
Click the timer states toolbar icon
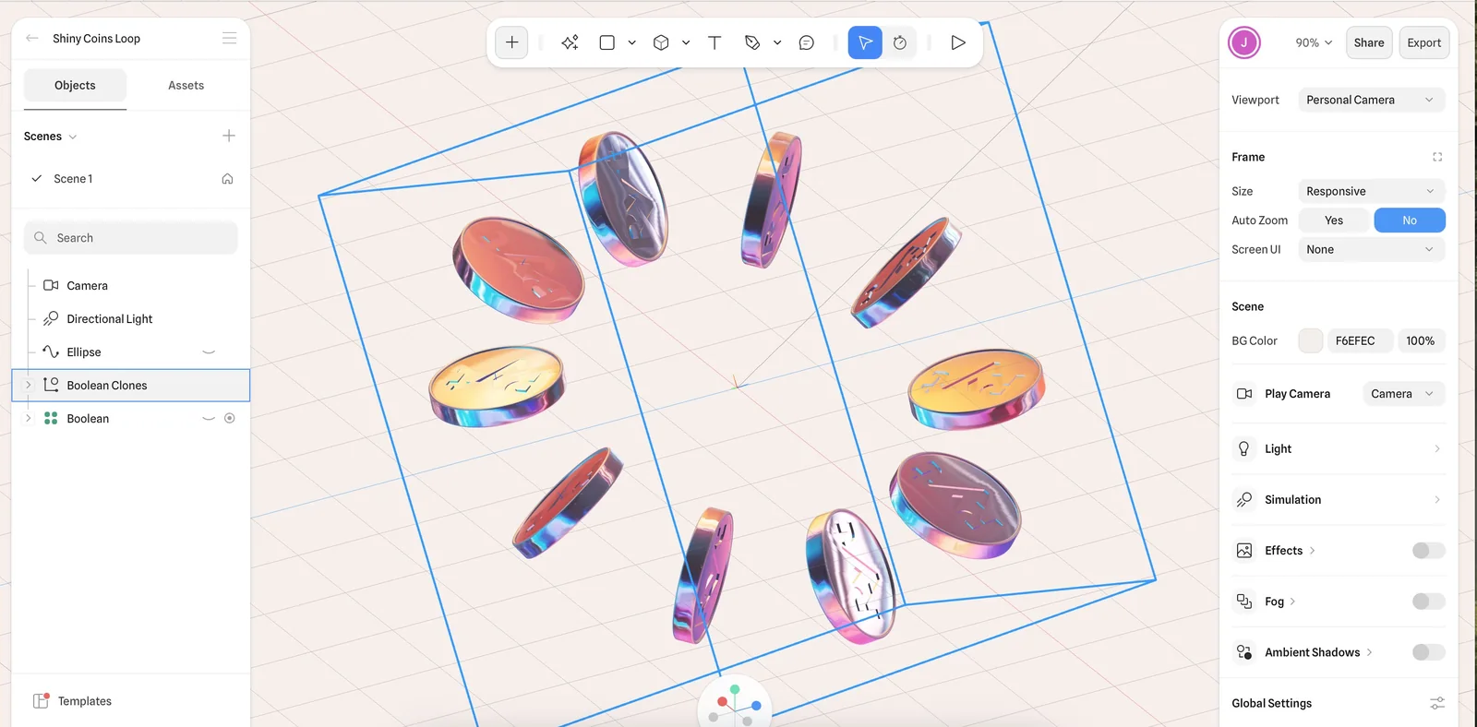(x=900, y=42)
